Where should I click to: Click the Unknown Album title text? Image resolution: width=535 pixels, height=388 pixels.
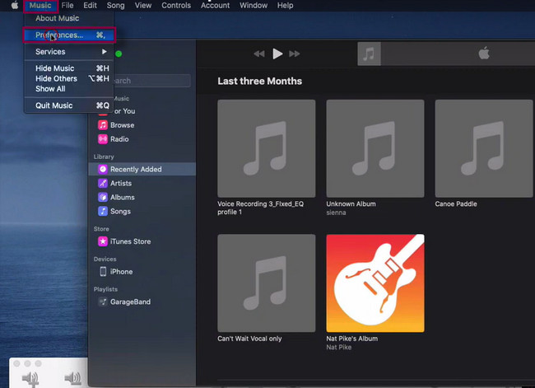pos(351,204)
